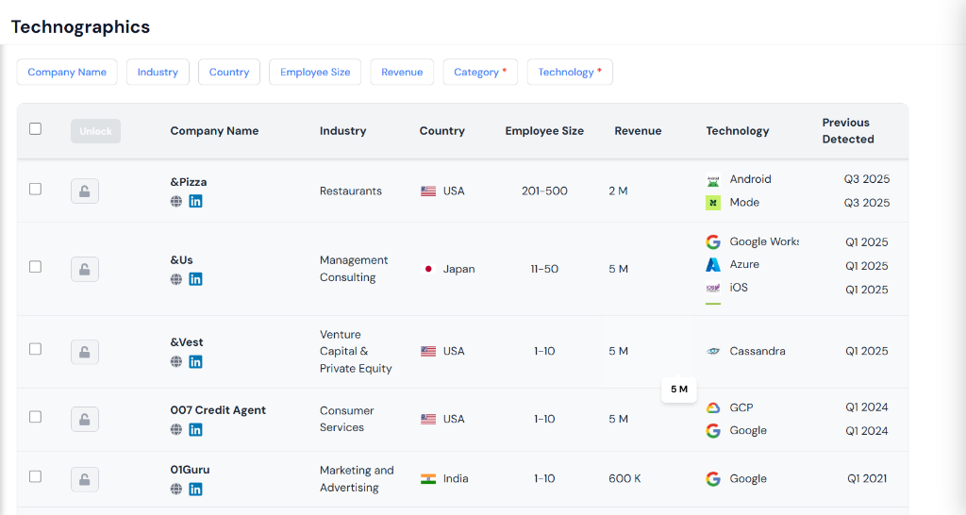Open the LinkedIn icon for 01Guru
The height and width of the screenshot is (515, 966).
(195, 490)
